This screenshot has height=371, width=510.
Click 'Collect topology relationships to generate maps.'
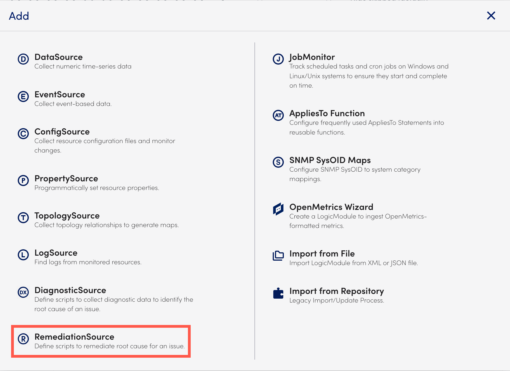[x=107, y=225]
